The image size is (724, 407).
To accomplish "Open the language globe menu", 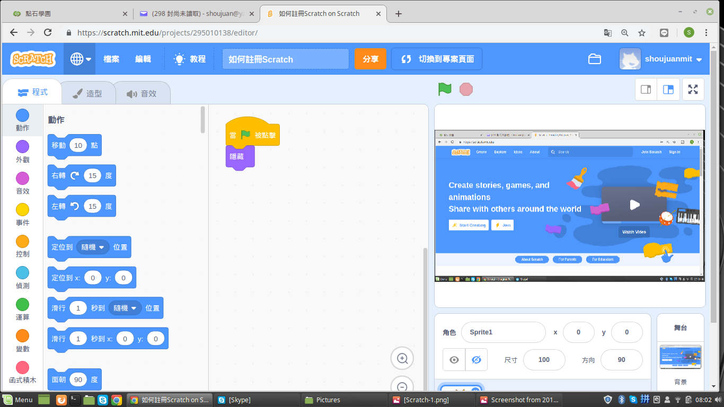I will click(80, 59).
